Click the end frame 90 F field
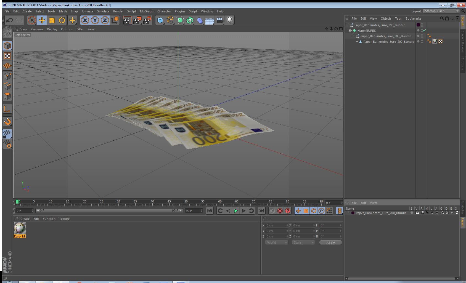Viewport: 466px width, 283px height. 194,211
